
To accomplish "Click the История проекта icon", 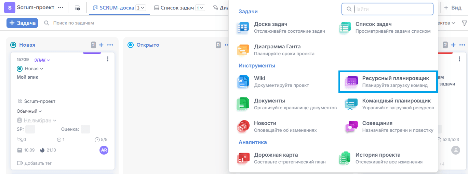I will 345,158.
